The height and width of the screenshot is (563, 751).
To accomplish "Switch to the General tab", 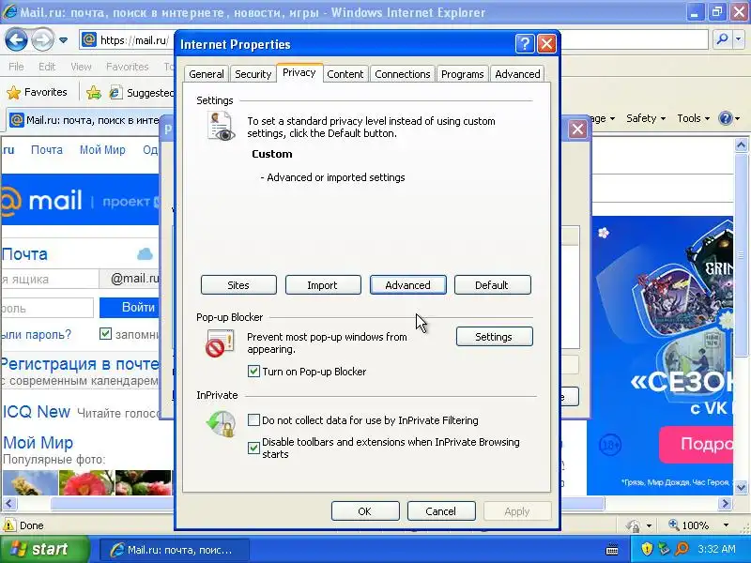I will coord(206,74).
